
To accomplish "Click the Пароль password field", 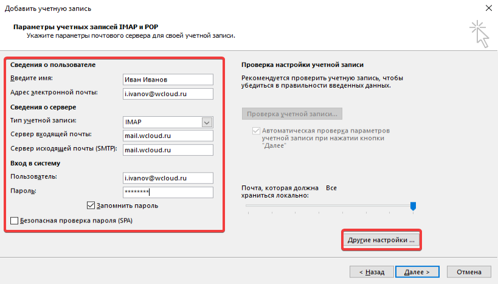I will coord(167,192).
